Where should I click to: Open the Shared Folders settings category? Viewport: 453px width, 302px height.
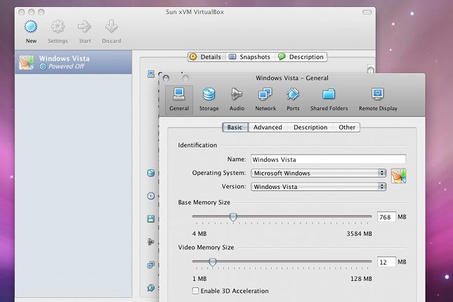point(329,100)
